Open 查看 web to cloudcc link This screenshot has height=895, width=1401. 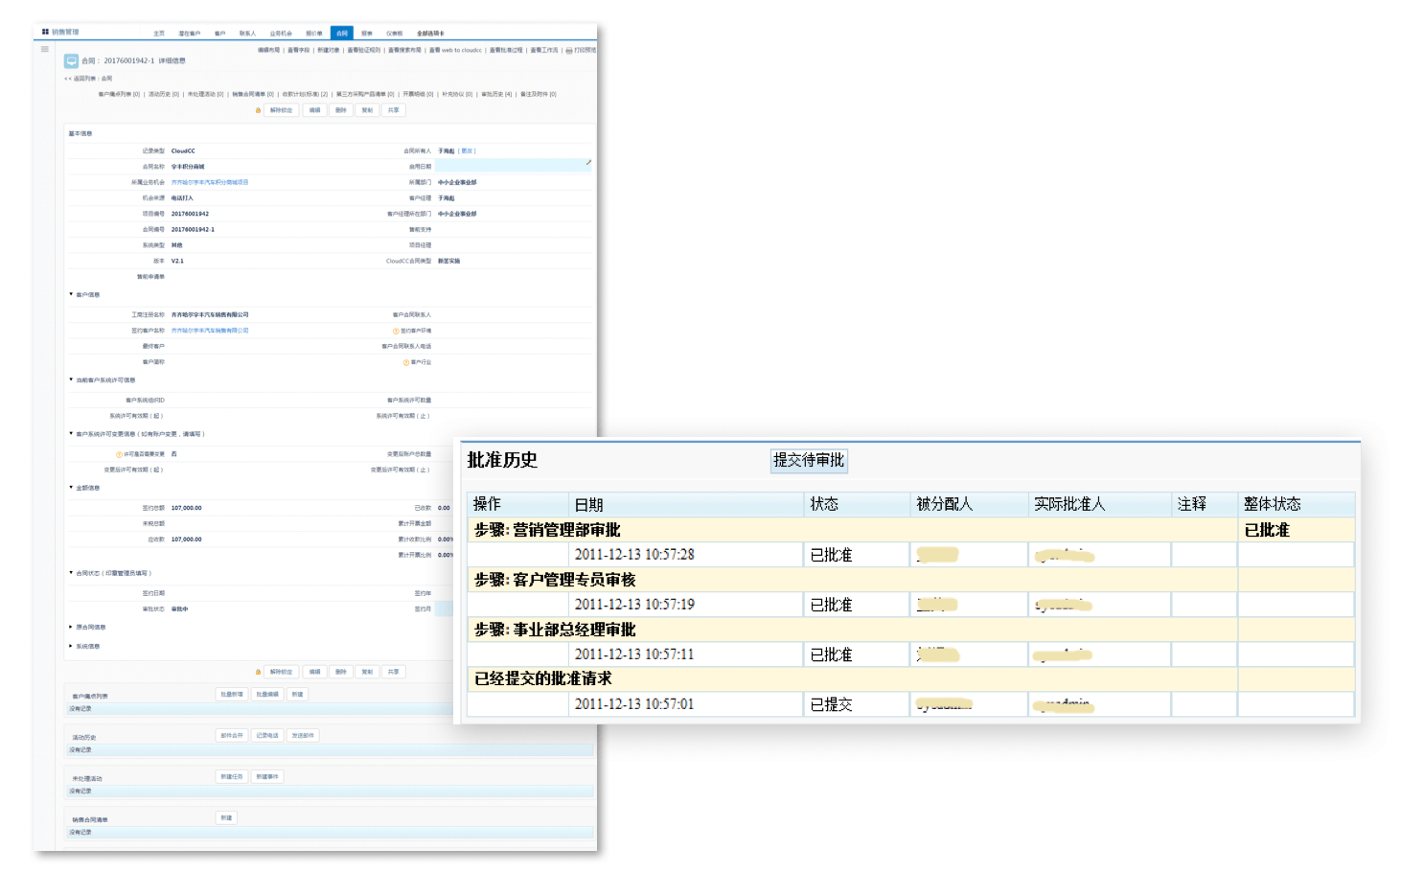tap(455, 50)
